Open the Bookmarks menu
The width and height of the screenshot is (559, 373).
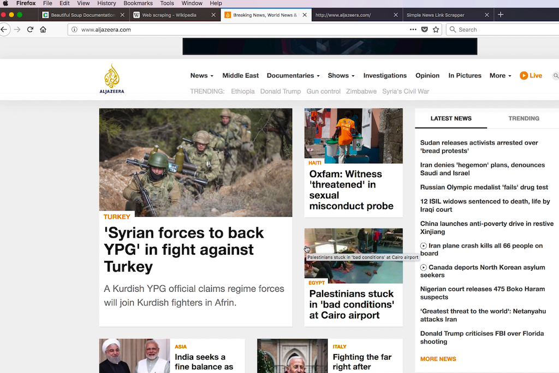pos(138,3)
